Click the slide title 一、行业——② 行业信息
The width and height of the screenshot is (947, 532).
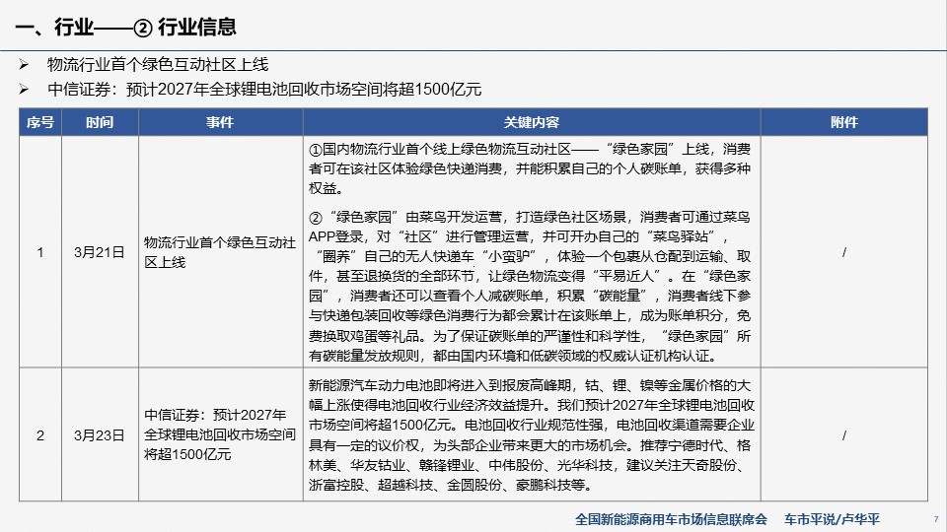click(x=125, y=28)
